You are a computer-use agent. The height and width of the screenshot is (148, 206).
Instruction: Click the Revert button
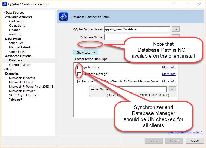coord(174,141)
